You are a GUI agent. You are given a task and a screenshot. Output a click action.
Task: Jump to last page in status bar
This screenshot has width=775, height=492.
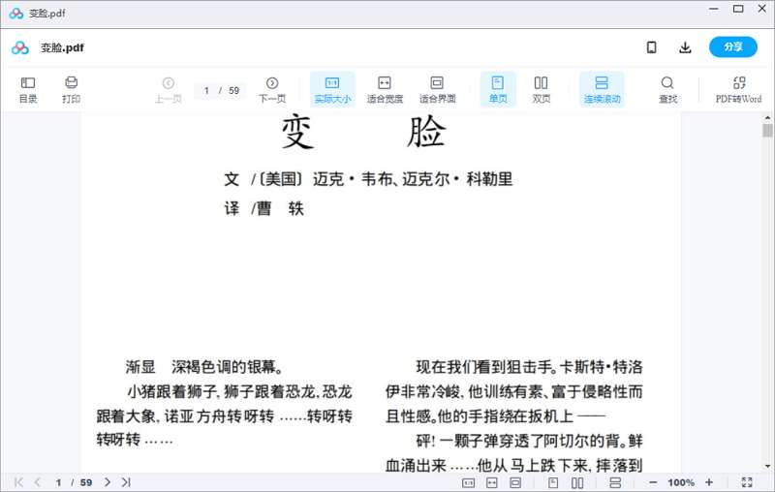pyautogui.click(x=126, y=482)
